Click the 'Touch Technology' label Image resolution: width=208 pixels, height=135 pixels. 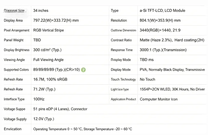(123, 80)
